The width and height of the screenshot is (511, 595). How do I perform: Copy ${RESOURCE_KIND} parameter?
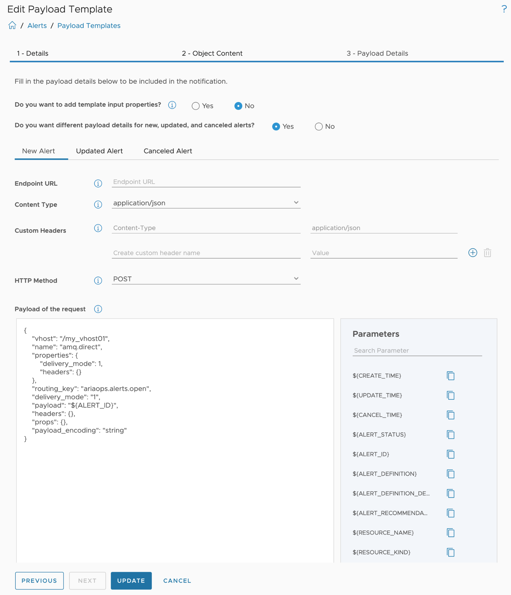[451, 552]
